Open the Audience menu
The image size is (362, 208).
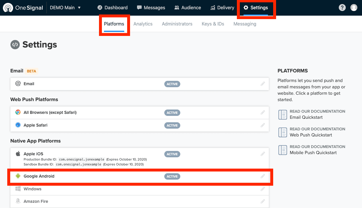(188, 8)
